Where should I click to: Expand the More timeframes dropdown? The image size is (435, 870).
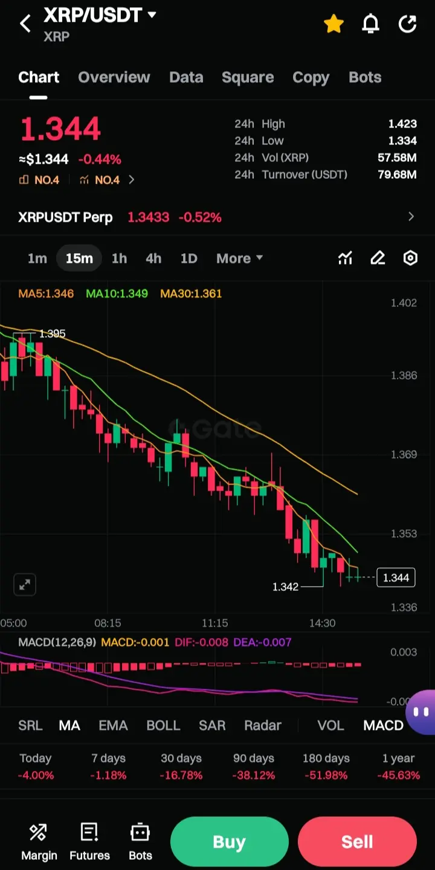coord(239,258)
